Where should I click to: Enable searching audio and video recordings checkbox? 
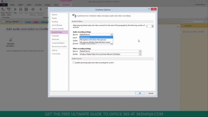click(x=74, y=63)
